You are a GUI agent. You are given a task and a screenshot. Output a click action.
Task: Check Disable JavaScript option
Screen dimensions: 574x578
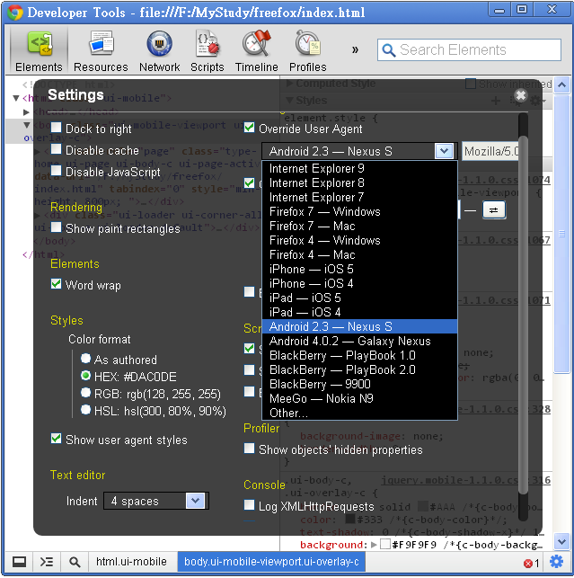click(x=56, y=170)
